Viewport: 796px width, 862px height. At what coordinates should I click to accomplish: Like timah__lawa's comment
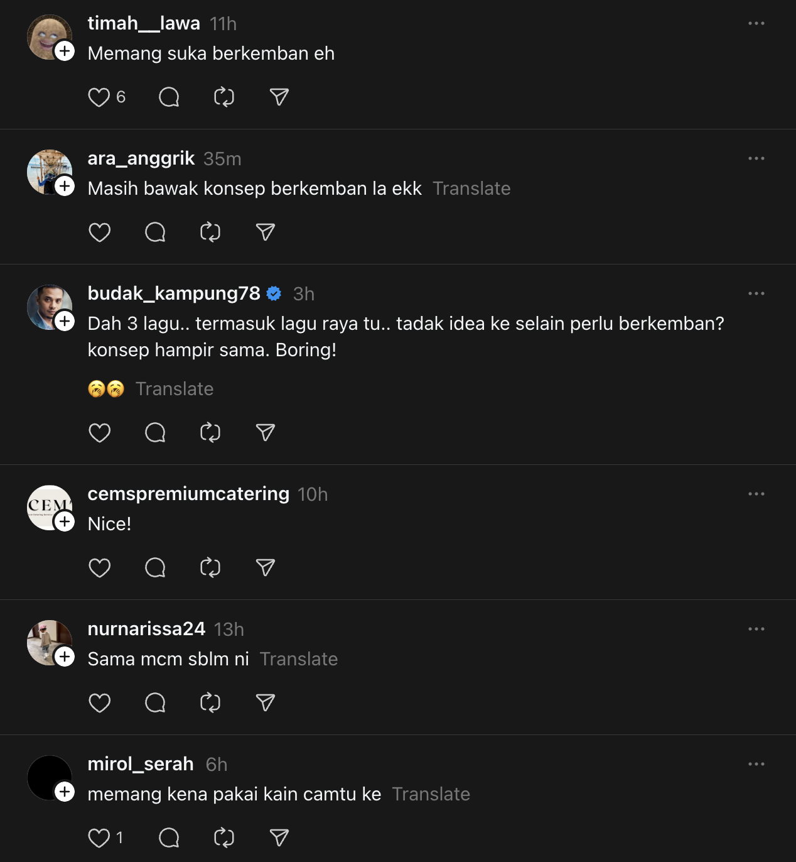[x=99, y=97]
